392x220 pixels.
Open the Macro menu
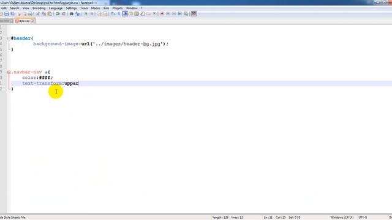96,8
